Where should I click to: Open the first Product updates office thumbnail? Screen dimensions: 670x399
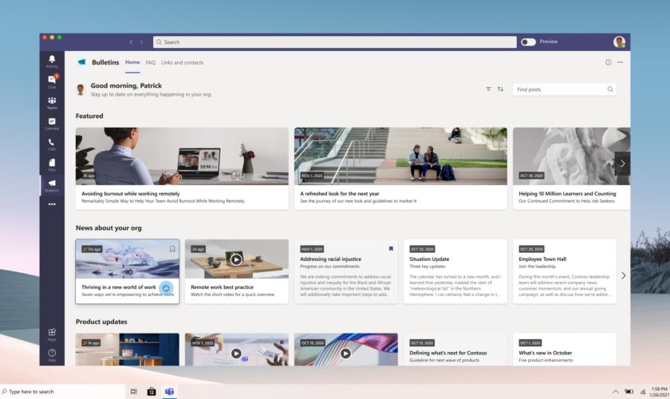pos(128,350)
